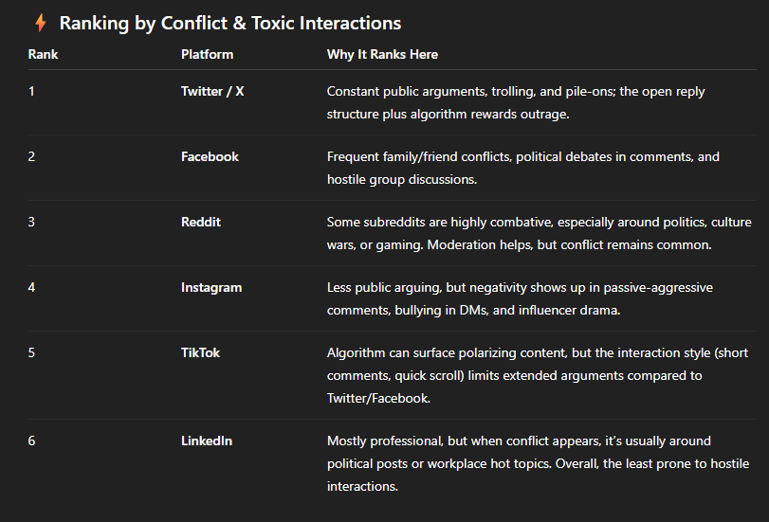Select the LinkedIn platform name
Image resolution: width=769 pixels, height=522 pixels.
207,441
